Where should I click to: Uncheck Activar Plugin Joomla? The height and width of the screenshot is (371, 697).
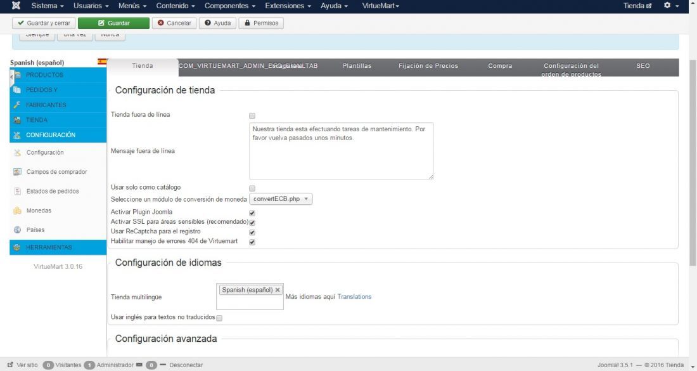(252, 213)
